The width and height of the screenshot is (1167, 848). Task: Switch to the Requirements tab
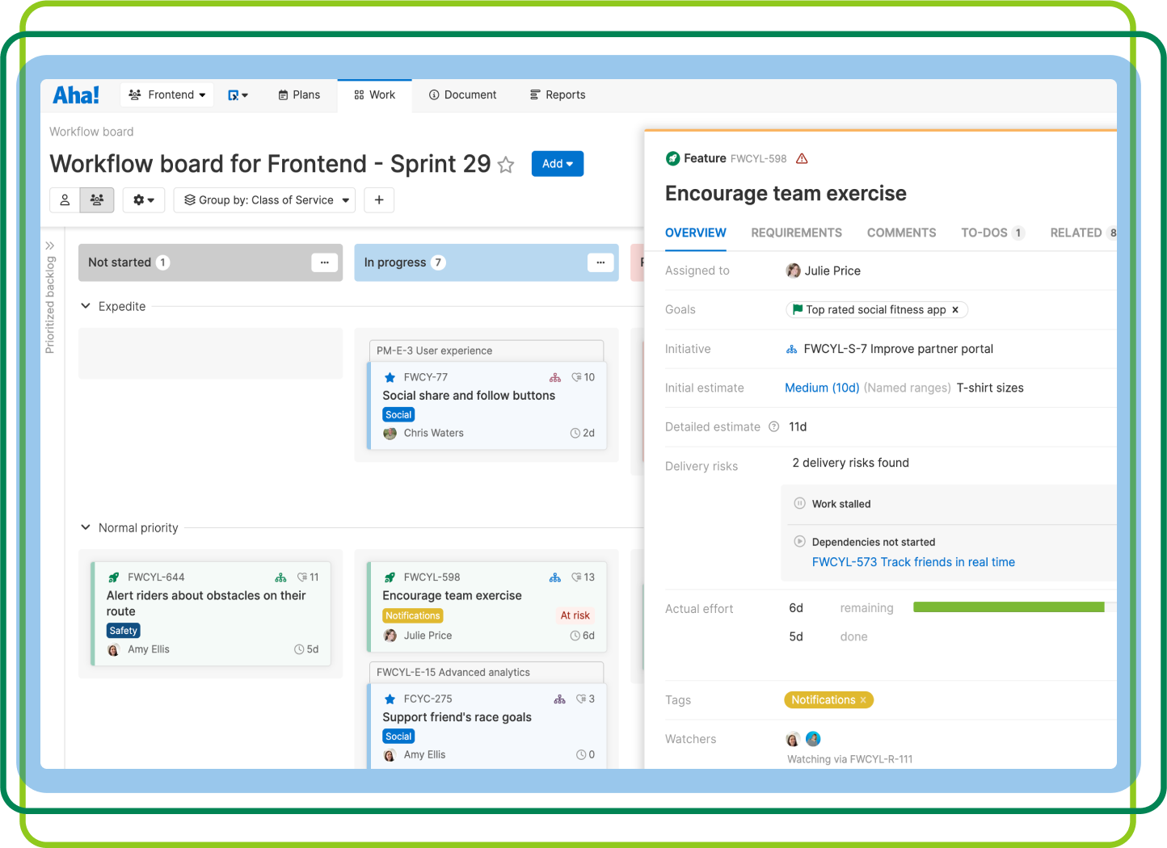click(x=796, y=233)
